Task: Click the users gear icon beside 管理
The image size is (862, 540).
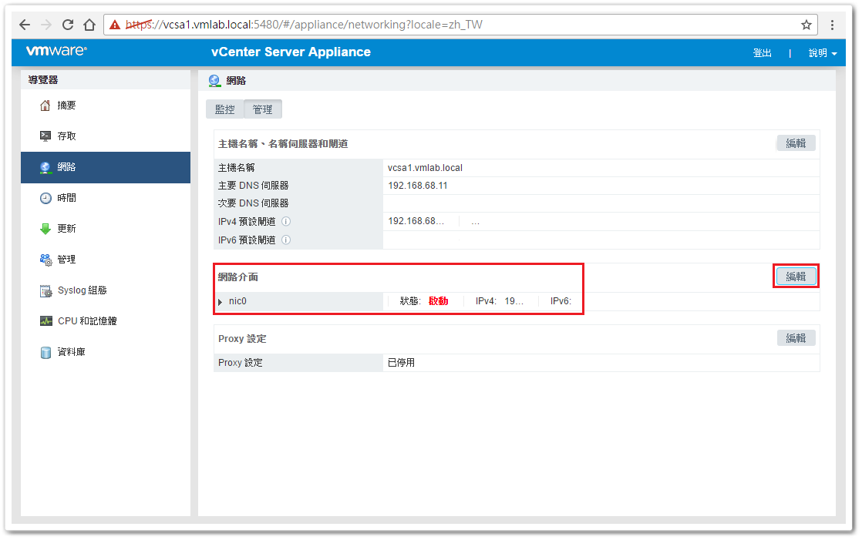Action: [45, 260]
